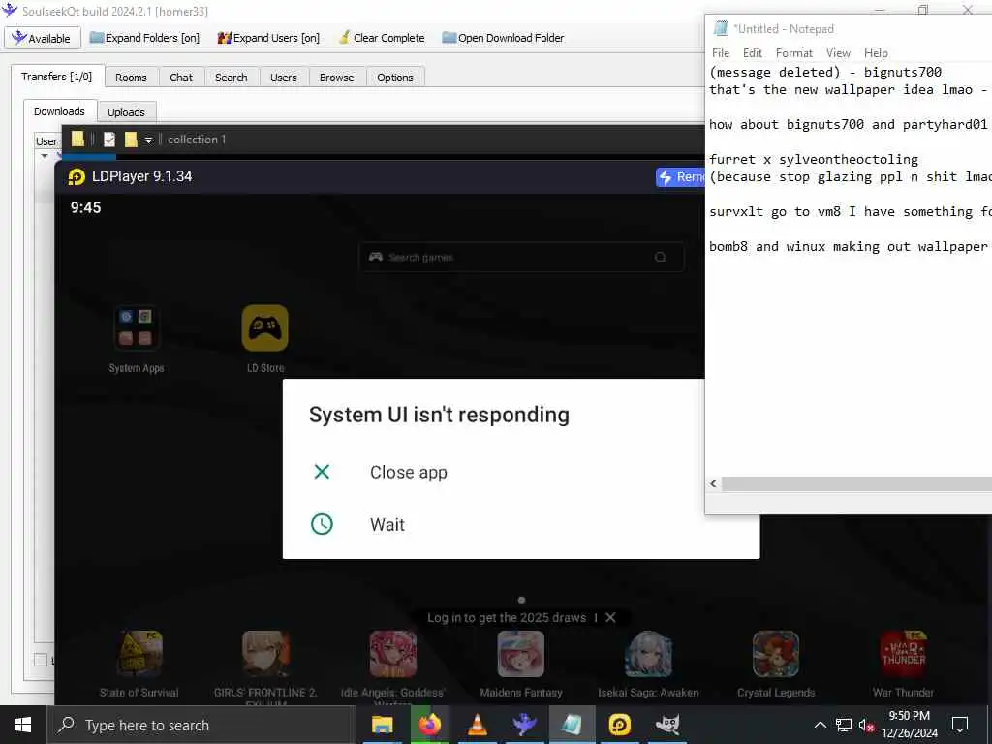The height and width of the screenshot is (744, 992).
Task: Open the Windows Start menu
Action: 23,725
